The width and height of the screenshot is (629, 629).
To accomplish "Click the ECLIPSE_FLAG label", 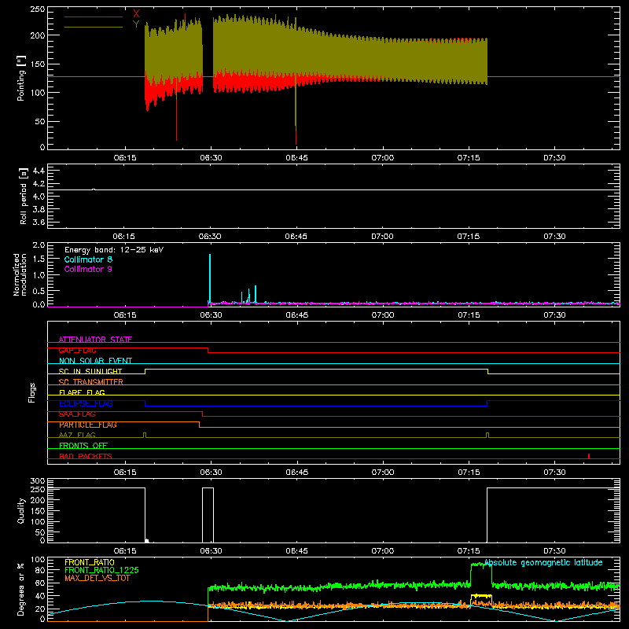I will (x=86, y=403).
